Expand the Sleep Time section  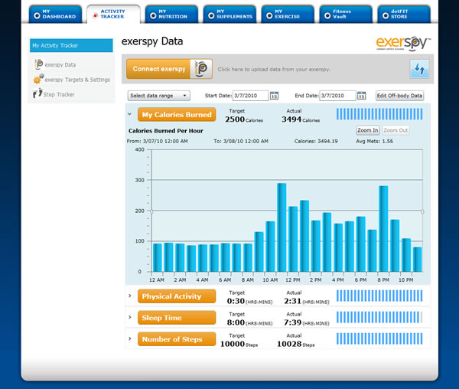coord(130,317)
